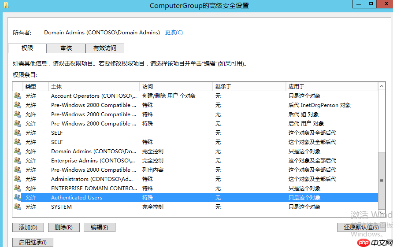The height and width of the screenshot is (247, 393).
Task: Close the ComputerGroup security settings window
Action: (x=385, y=4)
